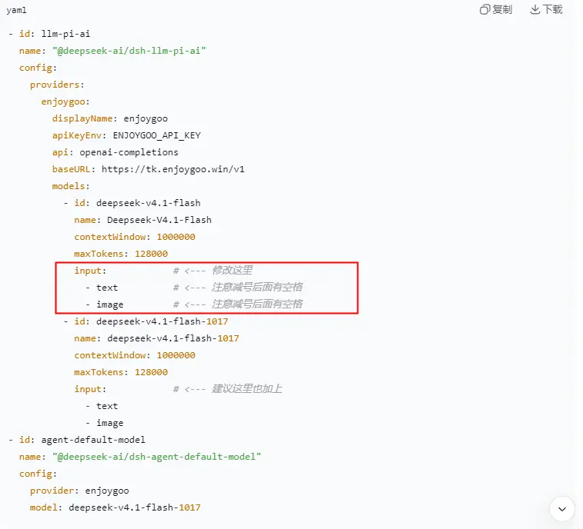Click the ENJOYGOO_API_KEY value
The height and width of the screenshot is (529, 583).
click(x=156, y=135)
